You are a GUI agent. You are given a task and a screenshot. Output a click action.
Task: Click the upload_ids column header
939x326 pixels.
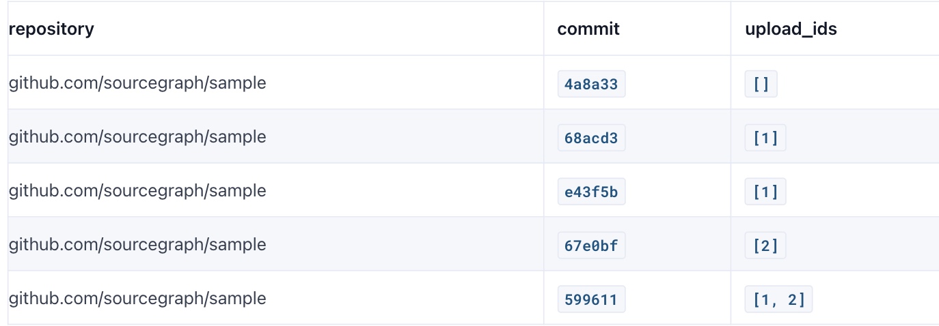click(x=791, y=29)
